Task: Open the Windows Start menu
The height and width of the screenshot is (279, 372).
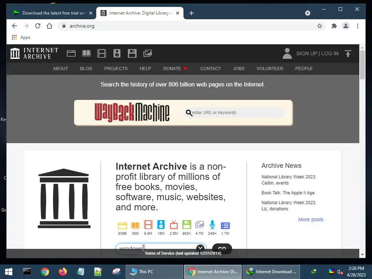Action: [9, 272]
